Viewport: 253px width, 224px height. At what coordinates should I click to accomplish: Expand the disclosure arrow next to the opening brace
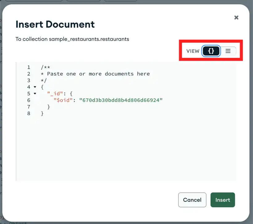35,87
